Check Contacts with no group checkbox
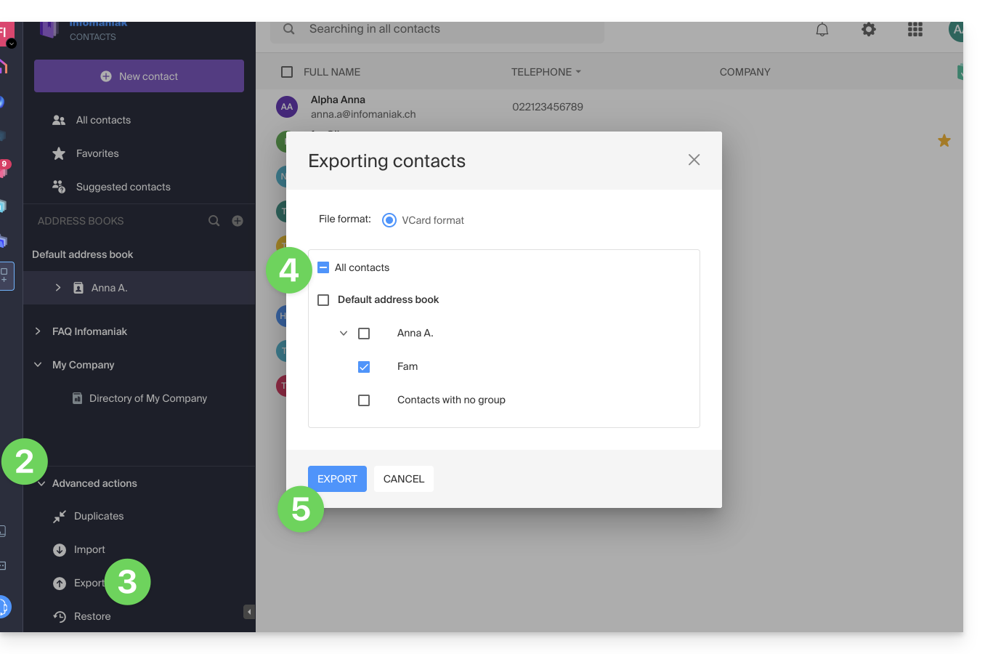The width and height of the screenshot is (985, 654). 364,400
